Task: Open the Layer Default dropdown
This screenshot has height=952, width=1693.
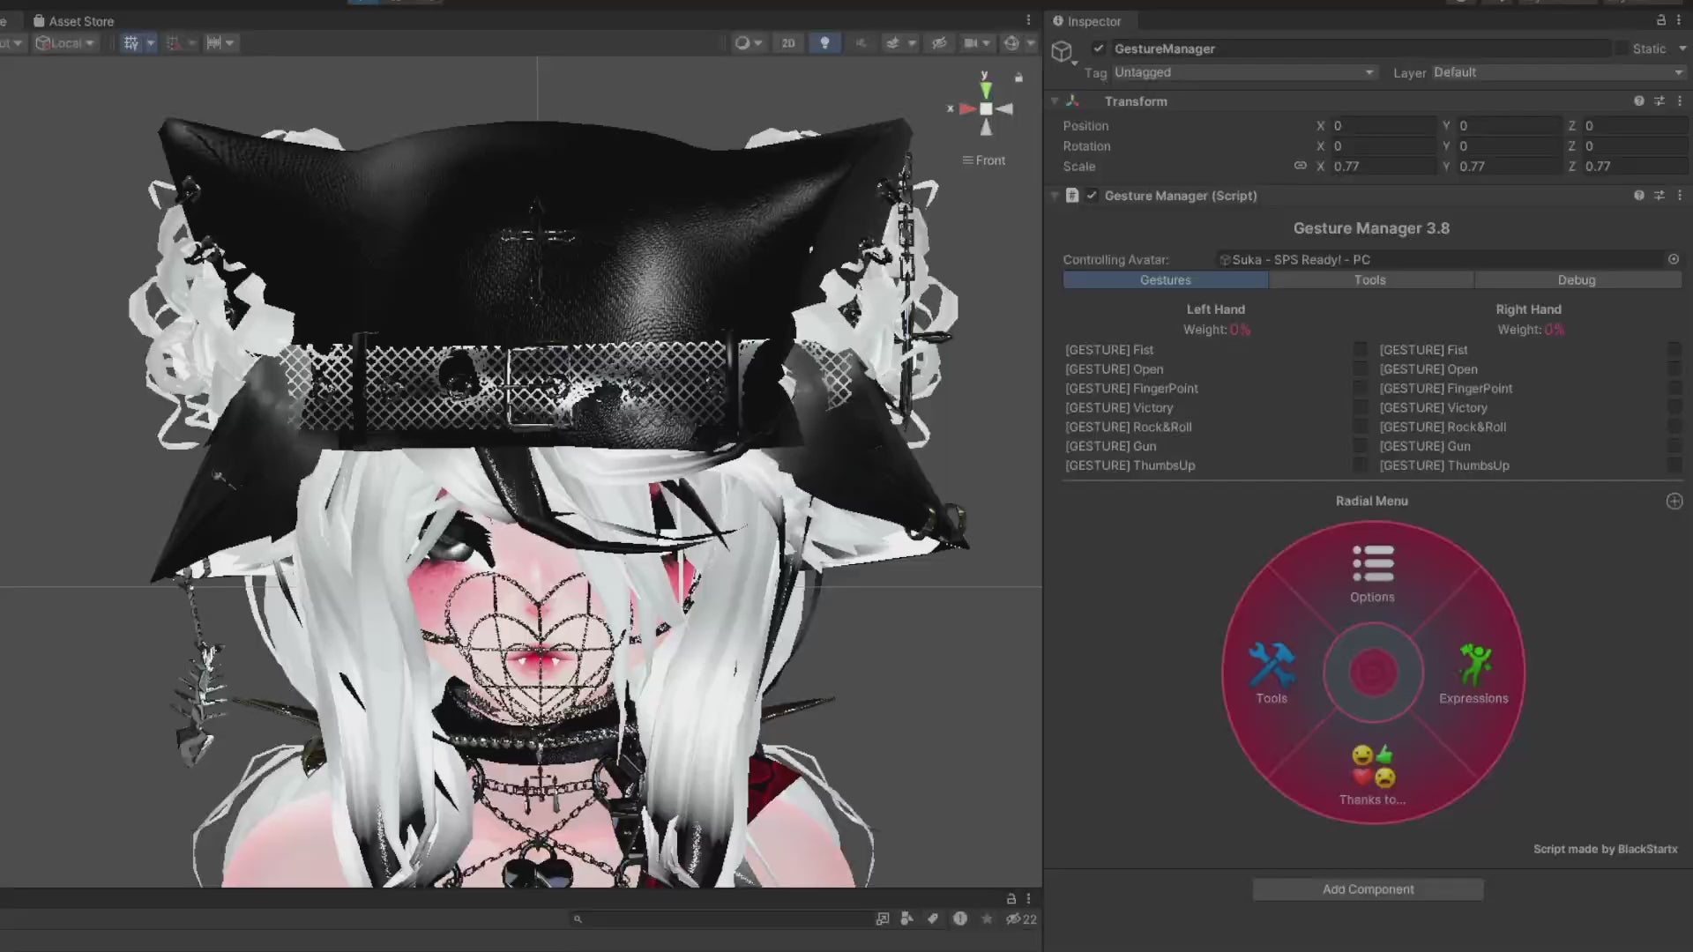Action: 1556,72
